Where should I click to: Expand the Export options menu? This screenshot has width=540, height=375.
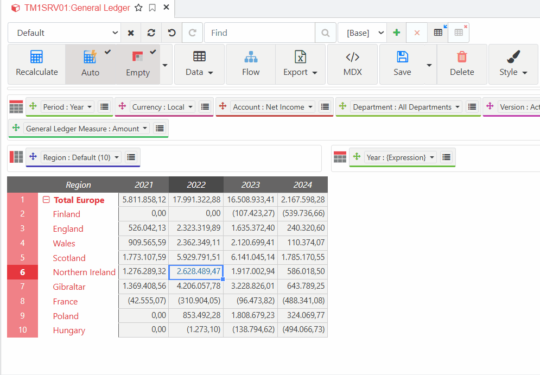click(x=300, y=63)
